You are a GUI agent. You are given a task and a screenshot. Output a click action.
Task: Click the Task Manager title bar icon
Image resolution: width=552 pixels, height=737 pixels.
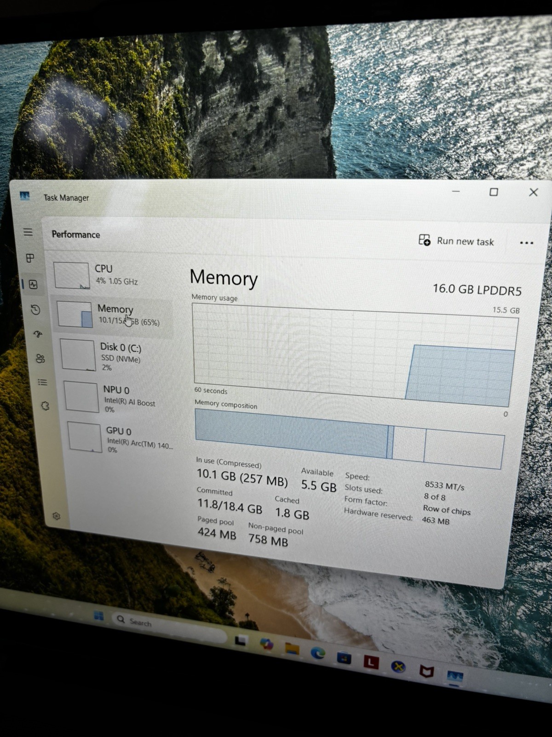tap(25, 196)
